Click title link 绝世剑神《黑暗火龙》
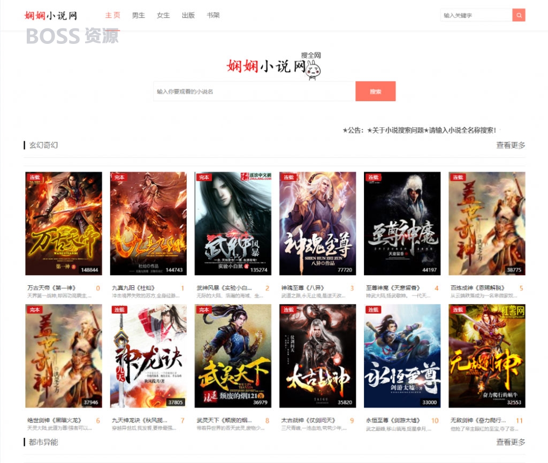 tap(54, 420)
